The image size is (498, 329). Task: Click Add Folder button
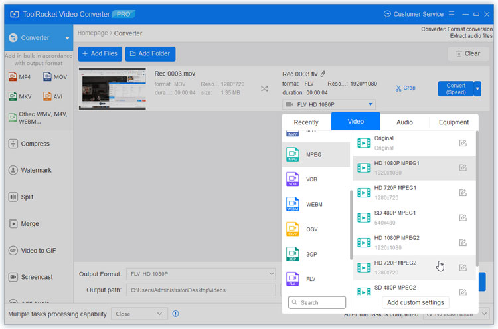(x=150, y=54)
